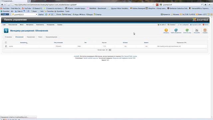Open Почта mail in Mail.ru toolbar
Image resolution: width=213 pixels, height=120 pixels.
(58, 14)
